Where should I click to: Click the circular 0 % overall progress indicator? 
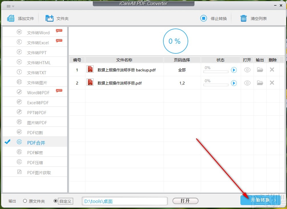tap(175, 41)
